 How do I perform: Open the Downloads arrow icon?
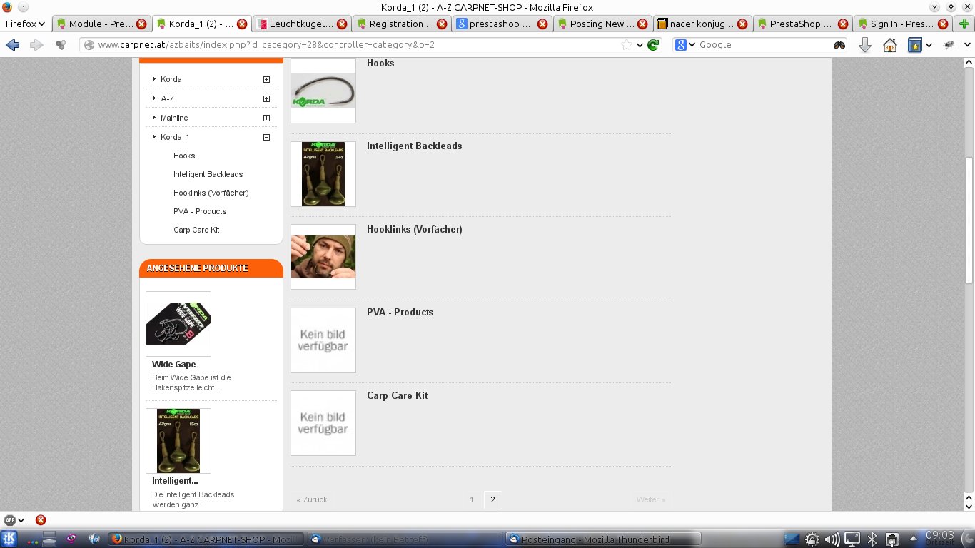point(865,45)
